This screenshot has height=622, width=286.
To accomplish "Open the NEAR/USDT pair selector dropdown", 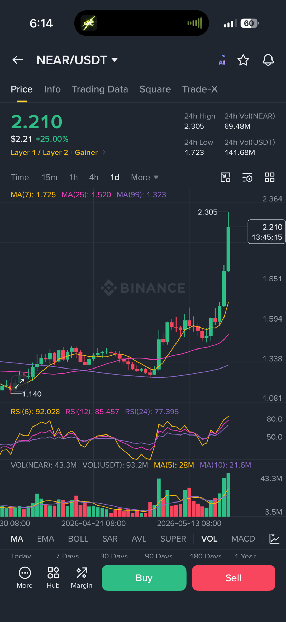I will (77, 60).
